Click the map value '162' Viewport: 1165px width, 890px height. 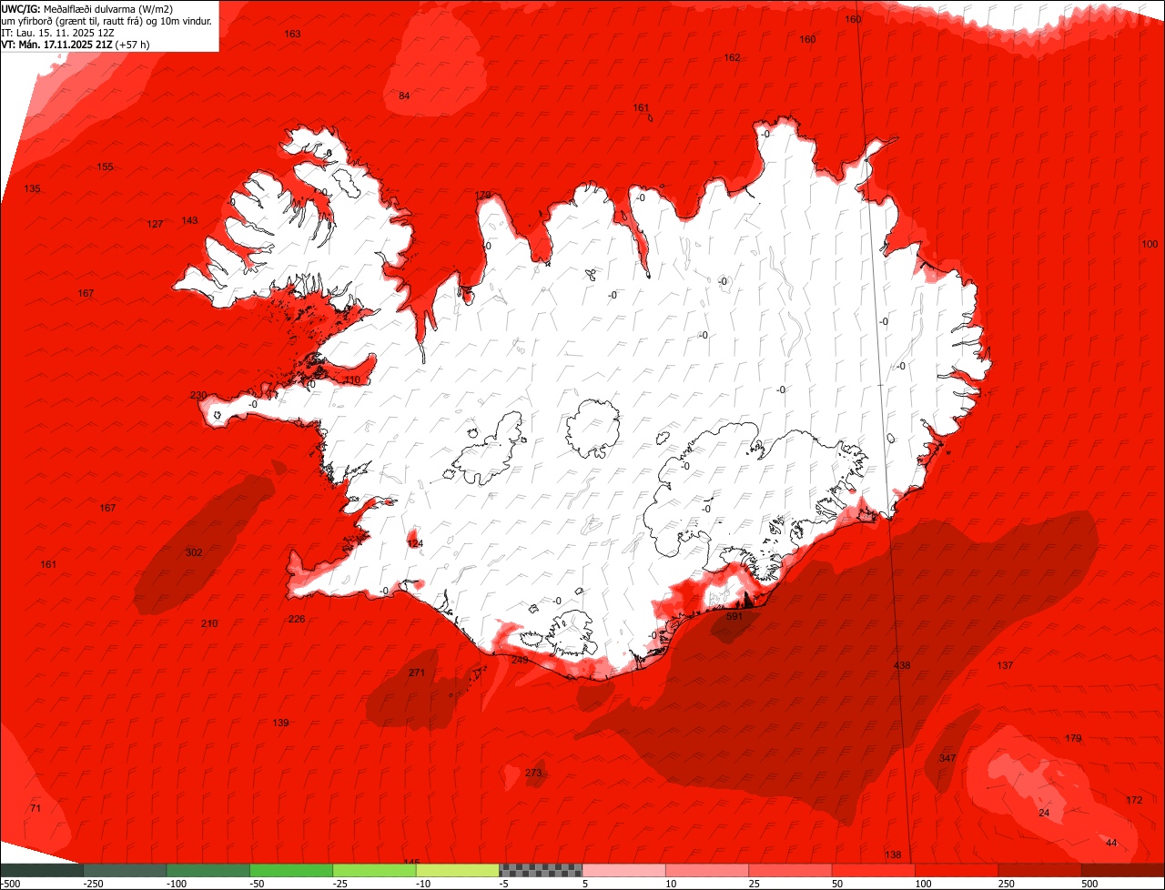[x=732, y=58]
